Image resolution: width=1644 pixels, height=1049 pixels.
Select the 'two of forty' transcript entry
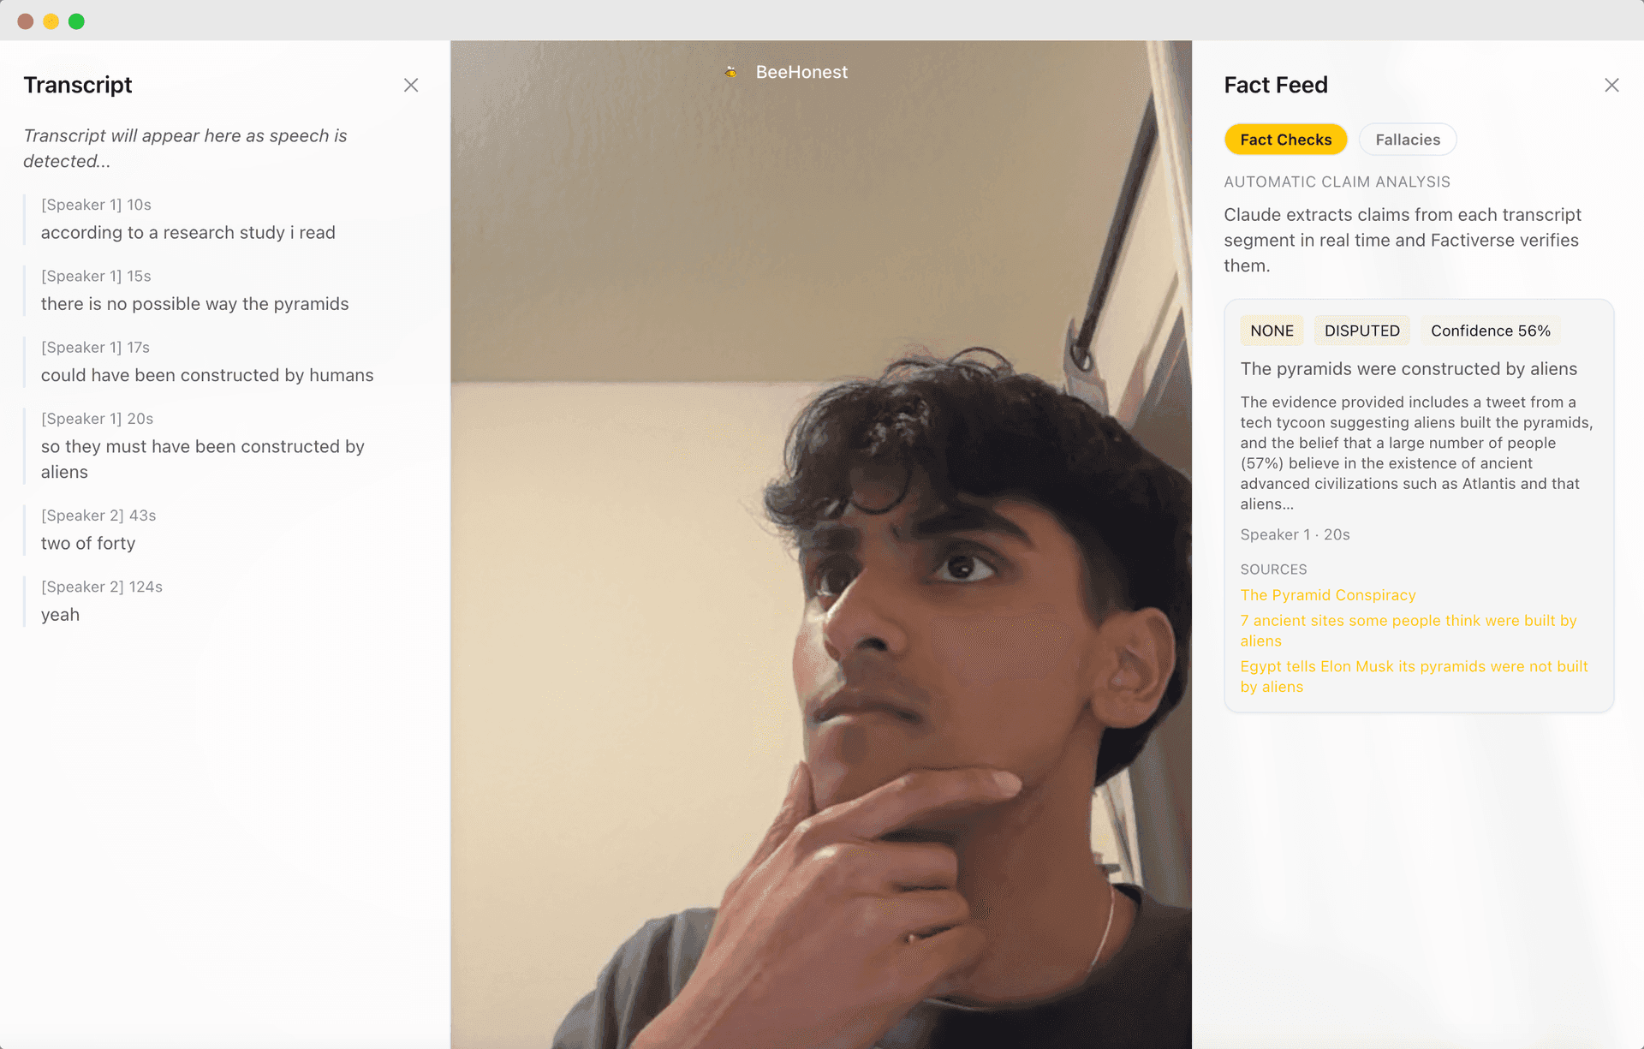coord(88,543)
